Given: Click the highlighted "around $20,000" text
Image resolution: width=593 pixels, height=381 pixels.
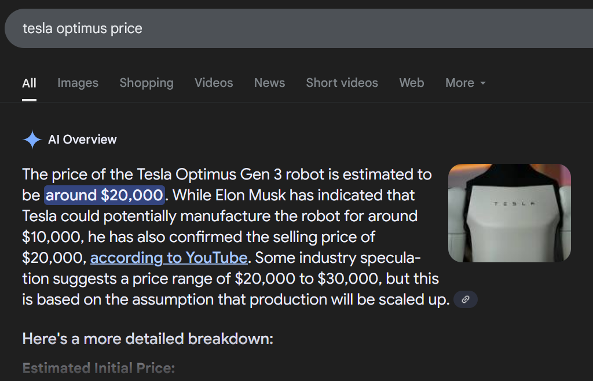Looking at the screenshot, I should (104, 195).
